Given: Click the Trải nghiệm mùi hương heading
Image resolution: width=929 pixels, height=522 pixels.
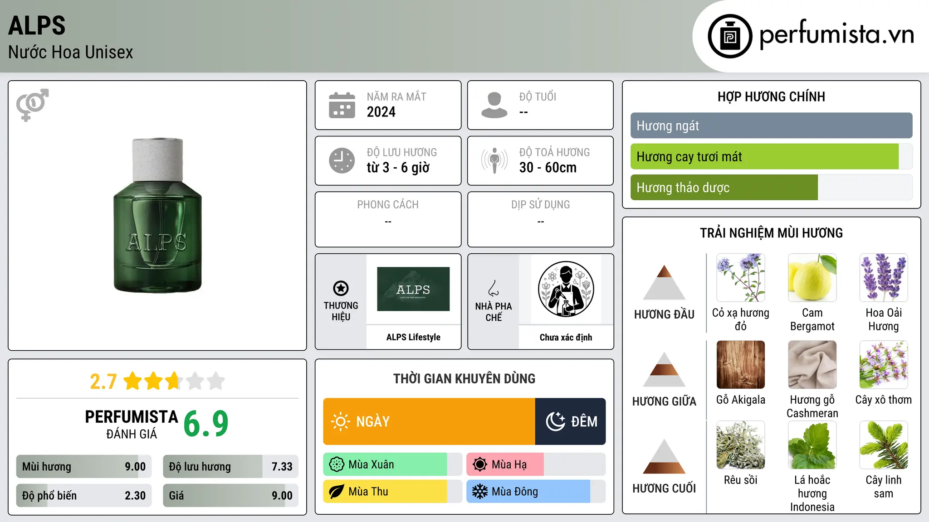Looking at the screenshot, I should click(x=771, y=233).
